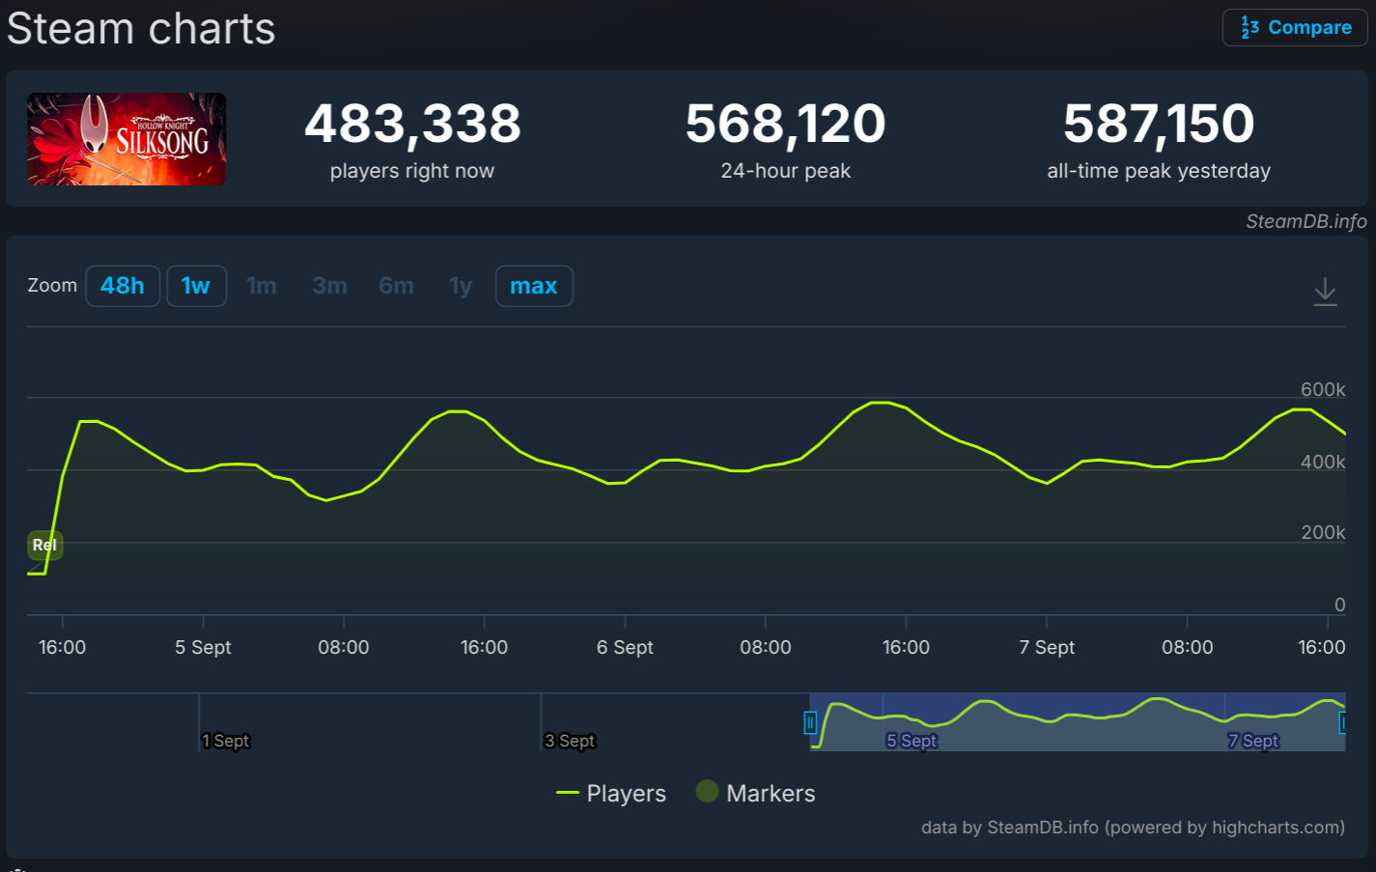Grab the right navigator range handle
This screenshot has height=872, width=1376.
(1342, 722)
